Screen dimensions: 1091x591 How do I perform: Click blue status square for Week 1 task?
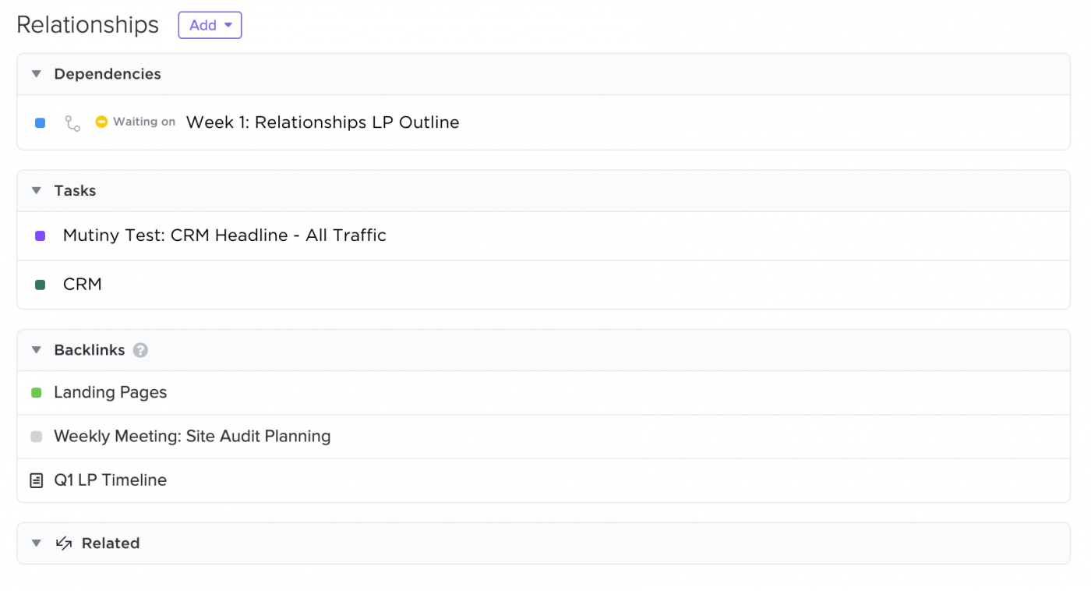[x=41, y=123]
